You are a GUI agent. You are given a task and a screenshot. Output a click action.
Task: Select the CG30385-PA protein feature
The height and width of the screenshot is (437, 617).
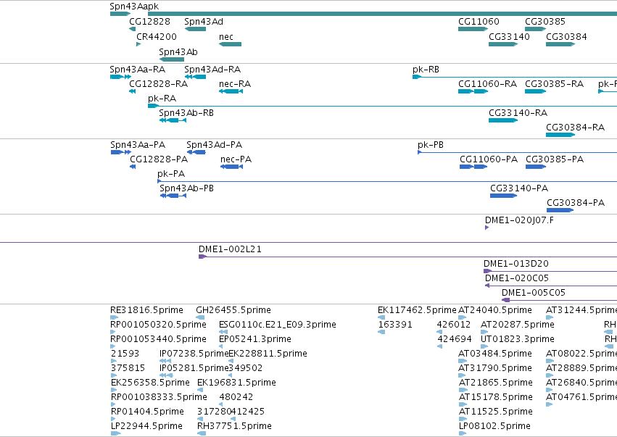536,167
